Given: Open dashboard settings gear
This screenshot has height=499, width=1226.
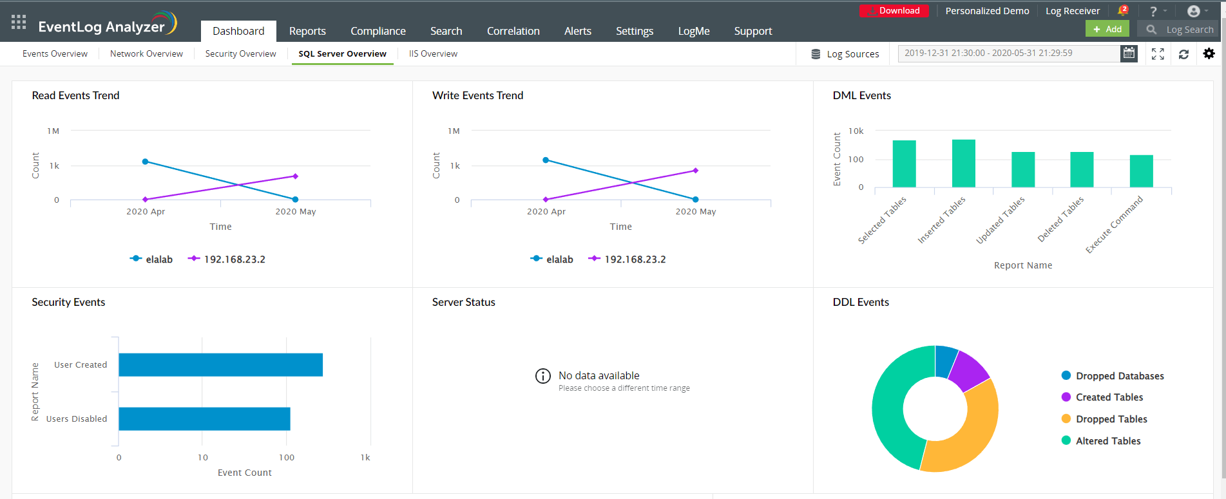Looking at the screenshot, I should [x=1209, y=54].
